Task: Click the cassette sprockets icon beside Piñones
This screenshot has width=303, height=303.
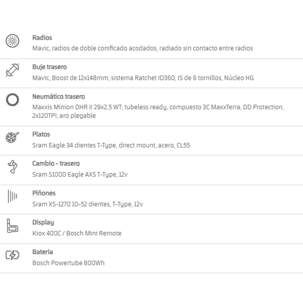Action: coord(12,196)
